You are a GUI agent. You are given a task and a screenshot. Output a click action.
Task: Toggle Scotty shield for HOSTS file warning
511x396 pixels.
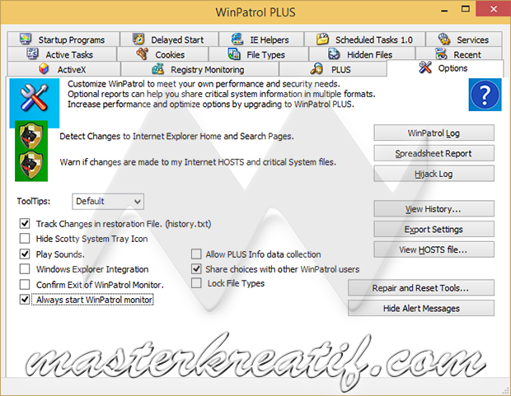31,165
